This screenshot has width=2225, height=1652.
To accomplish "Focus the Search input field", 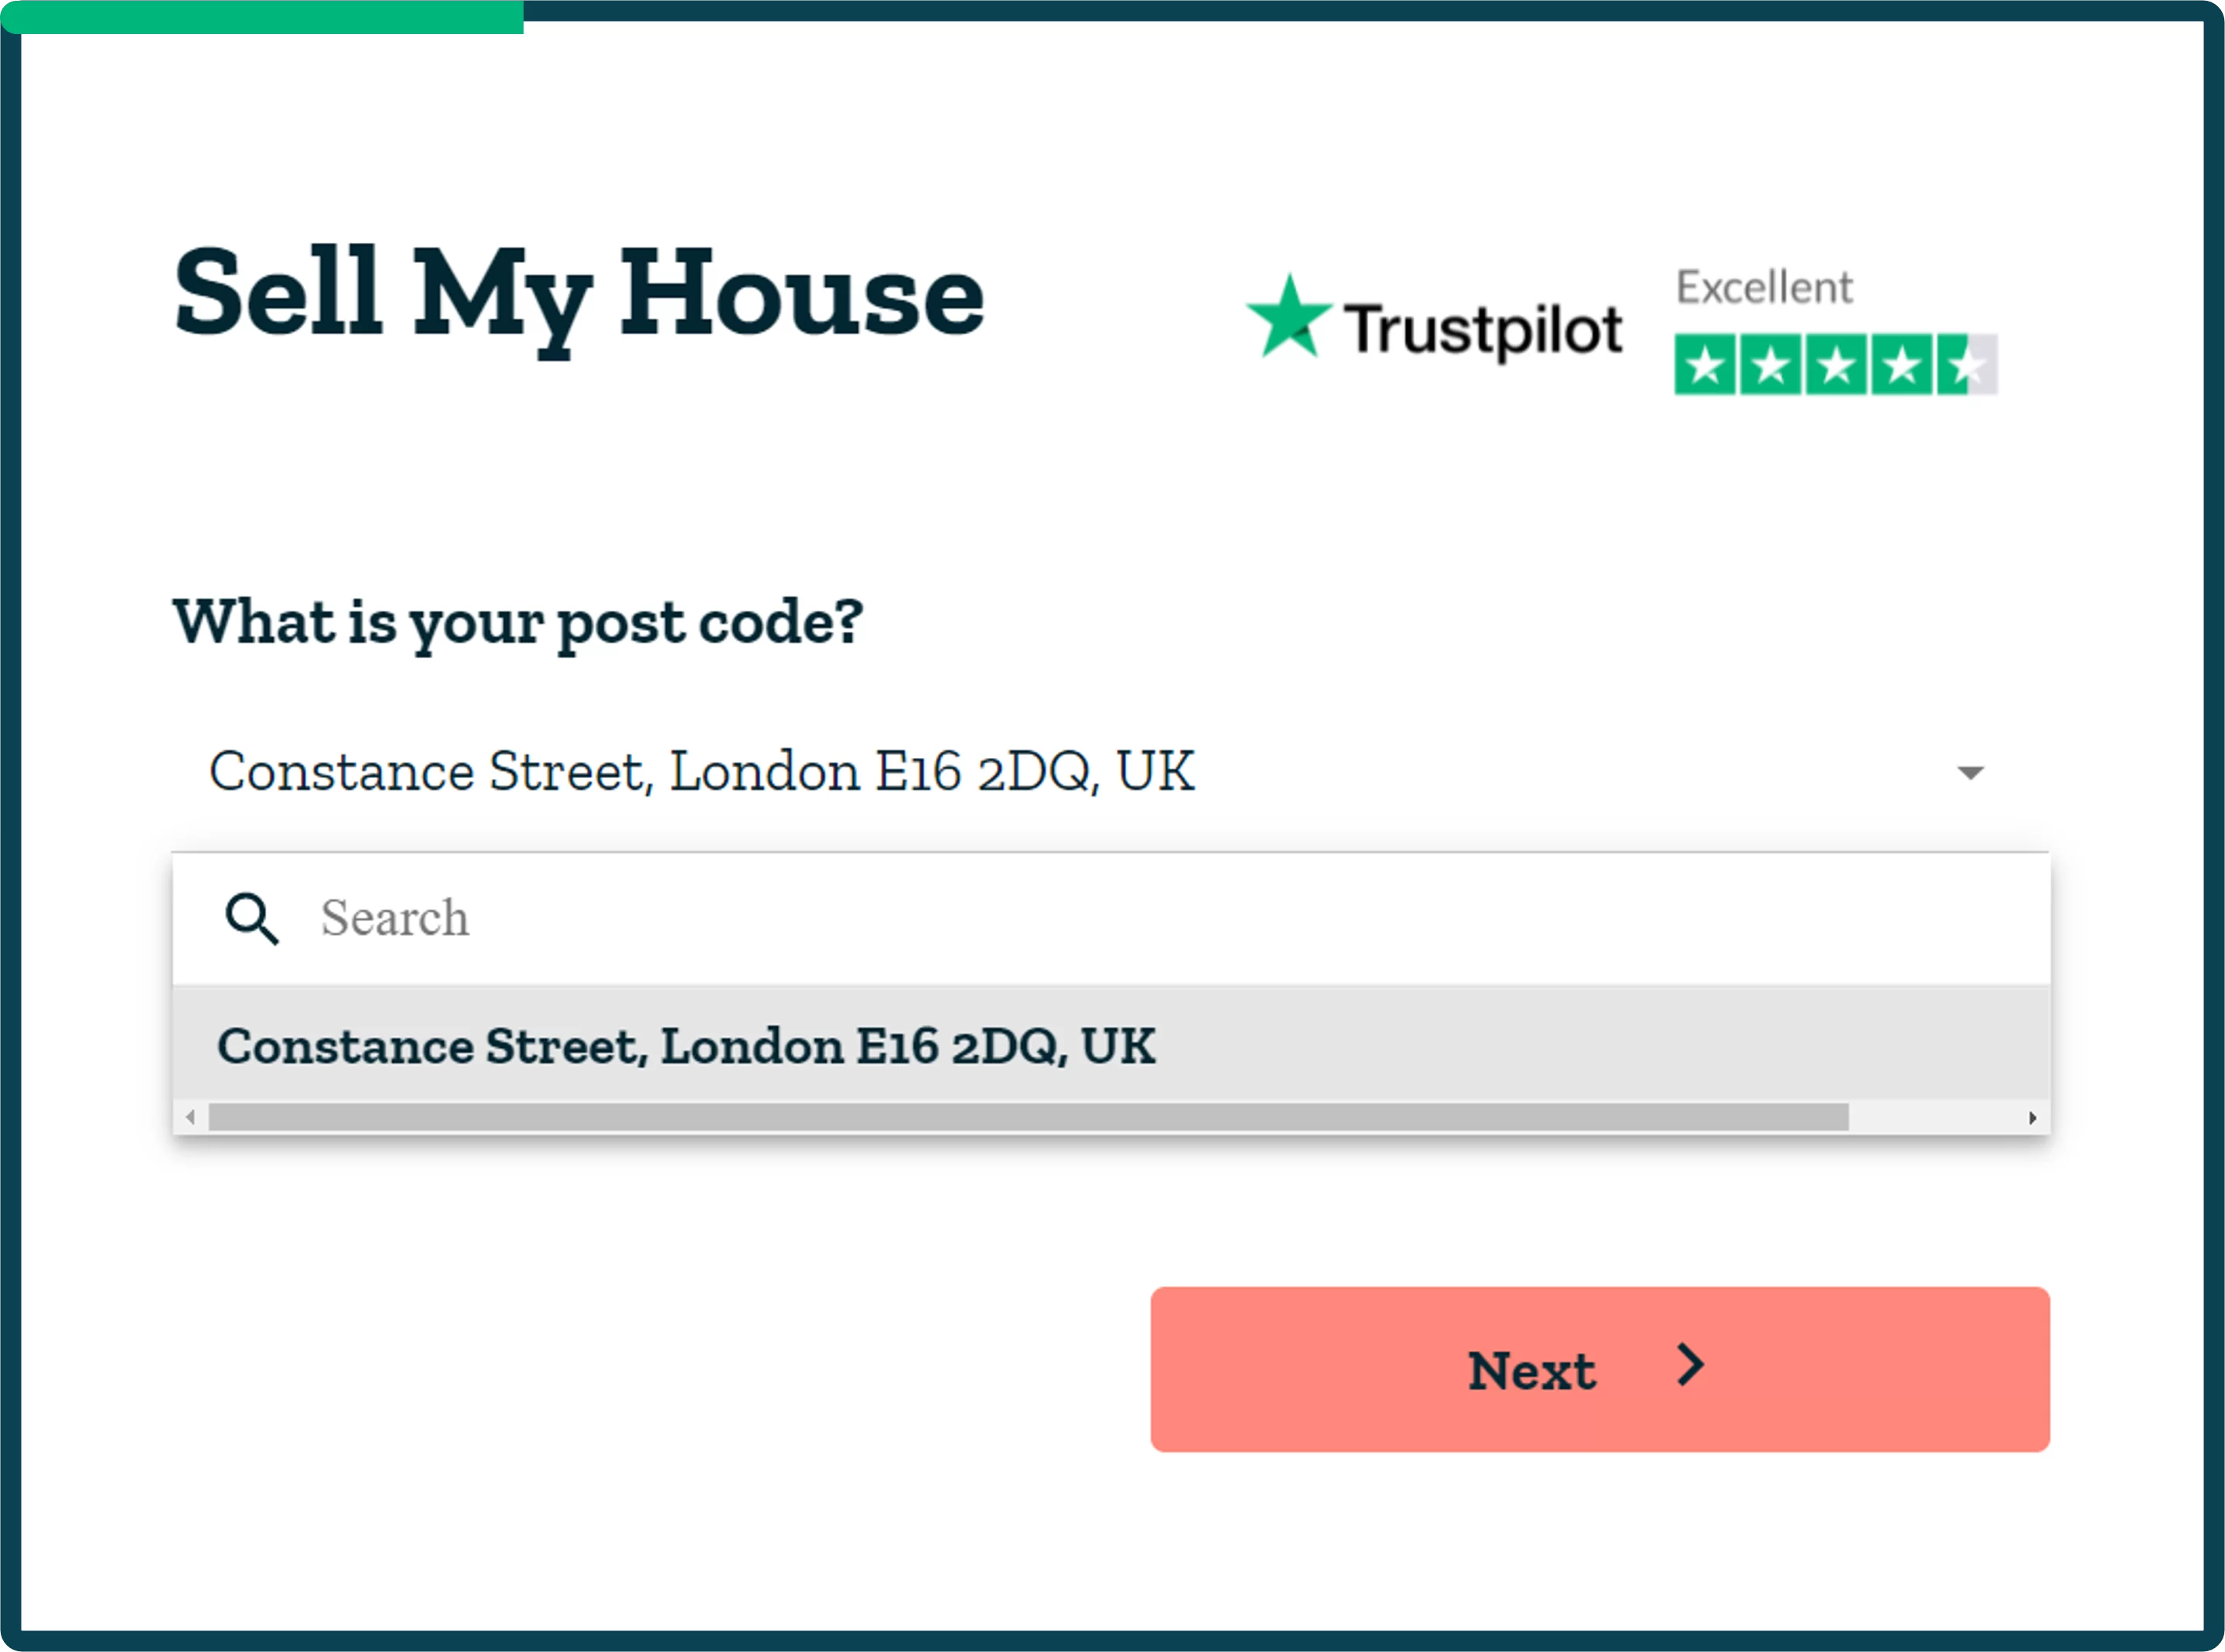I will (x=1100, y=918).
